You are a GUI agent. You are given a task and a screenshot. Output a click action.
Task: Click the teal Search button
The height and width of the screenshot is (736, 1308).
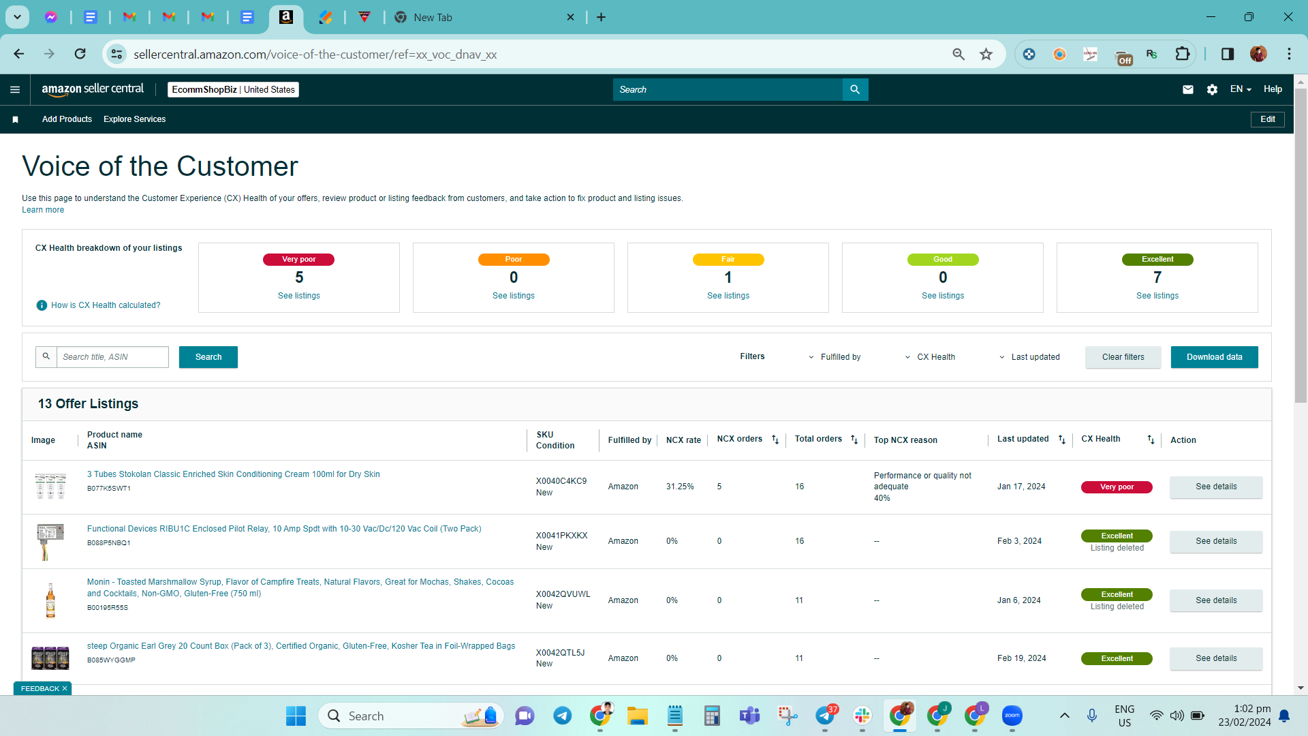[x=208, y=357]
